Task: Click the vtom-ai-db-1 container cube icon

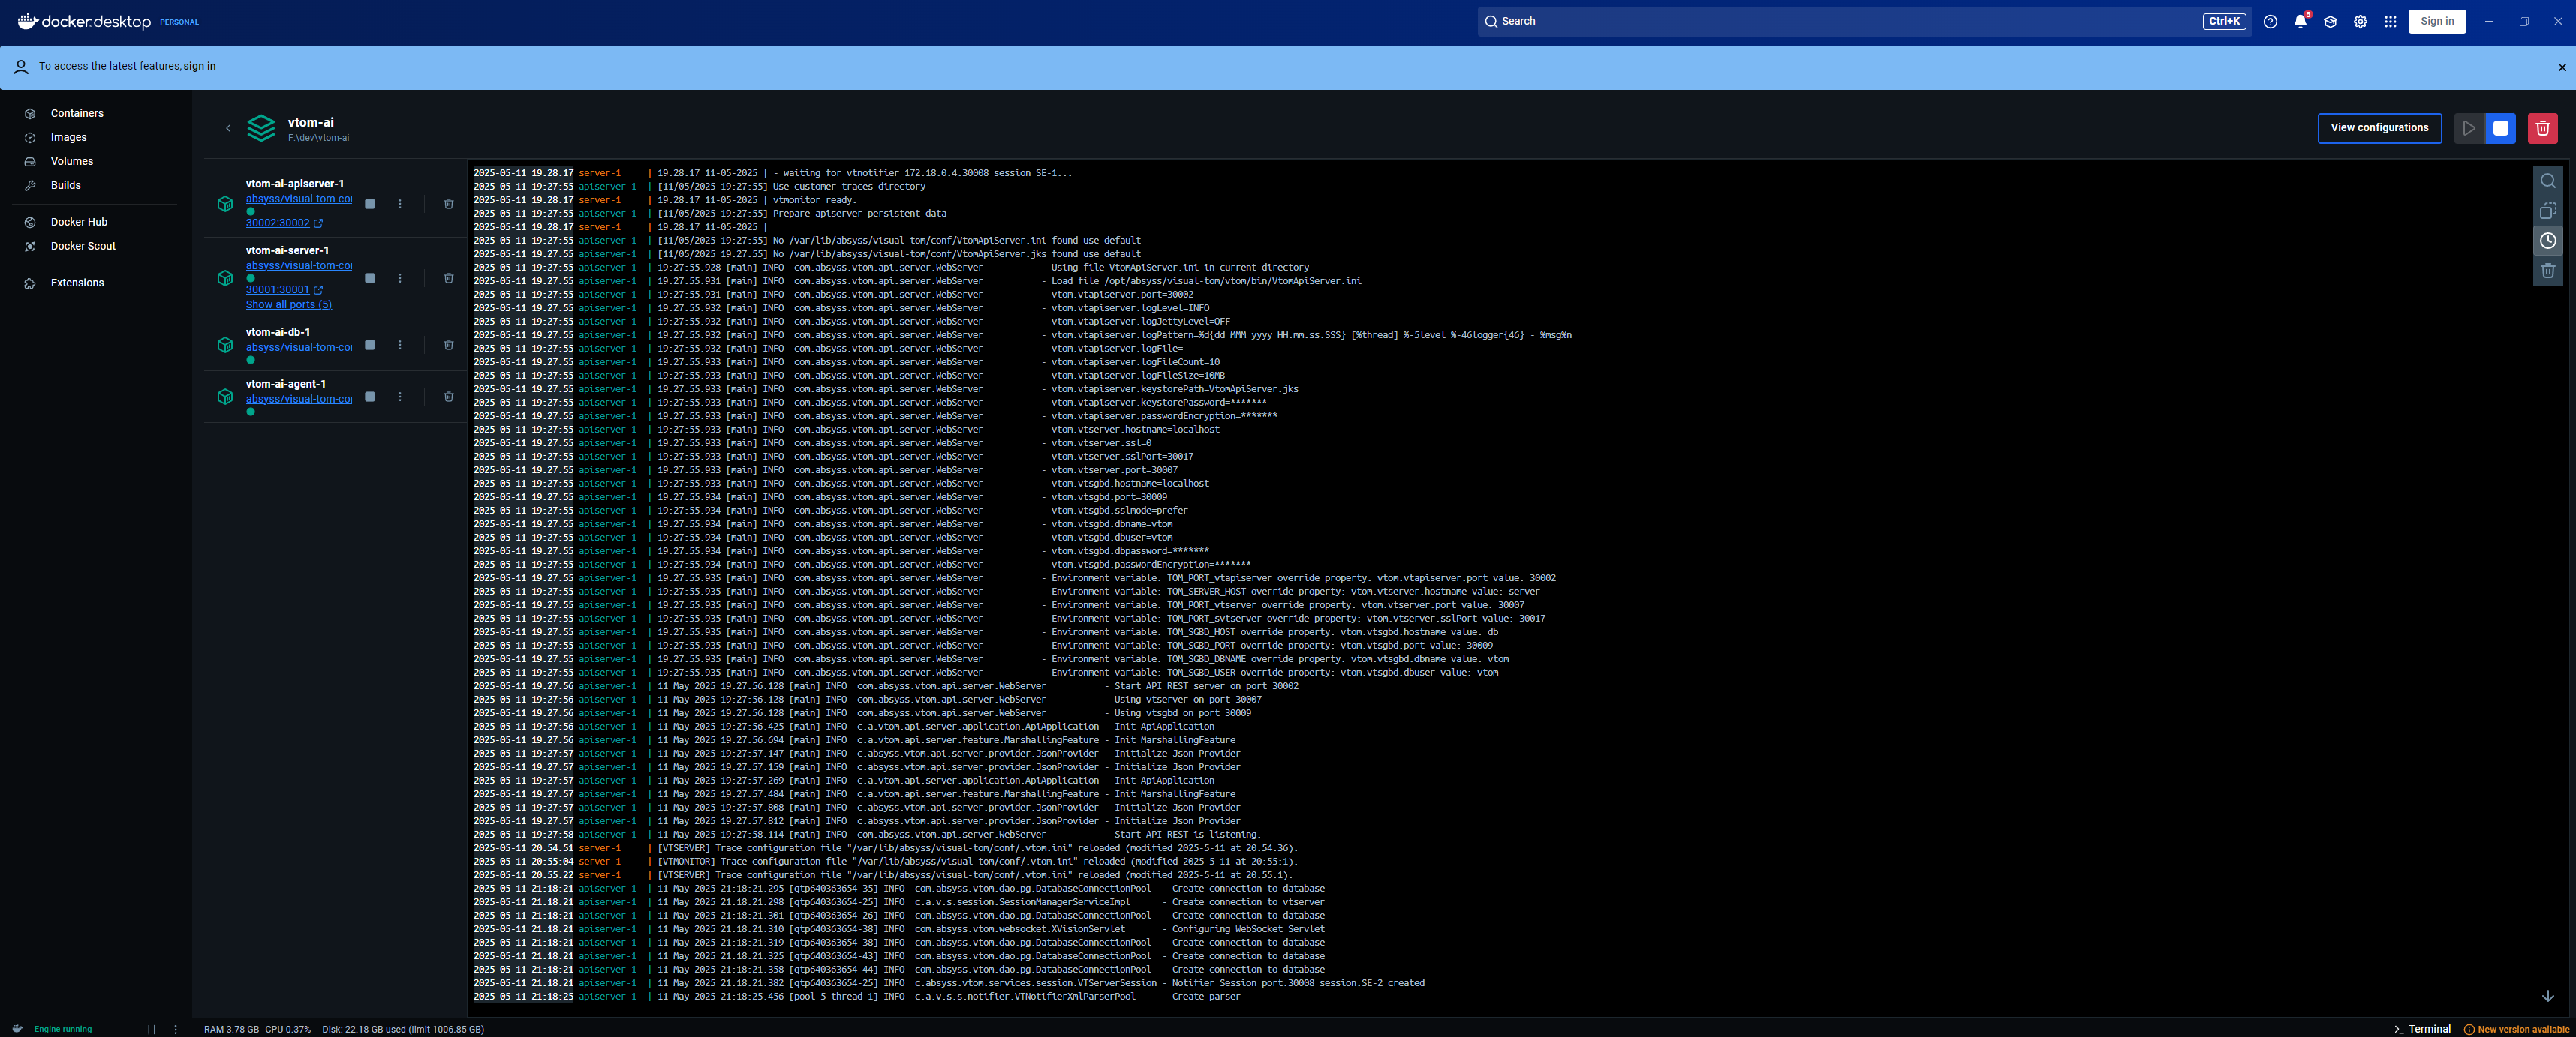Action: tap(225, 346)
